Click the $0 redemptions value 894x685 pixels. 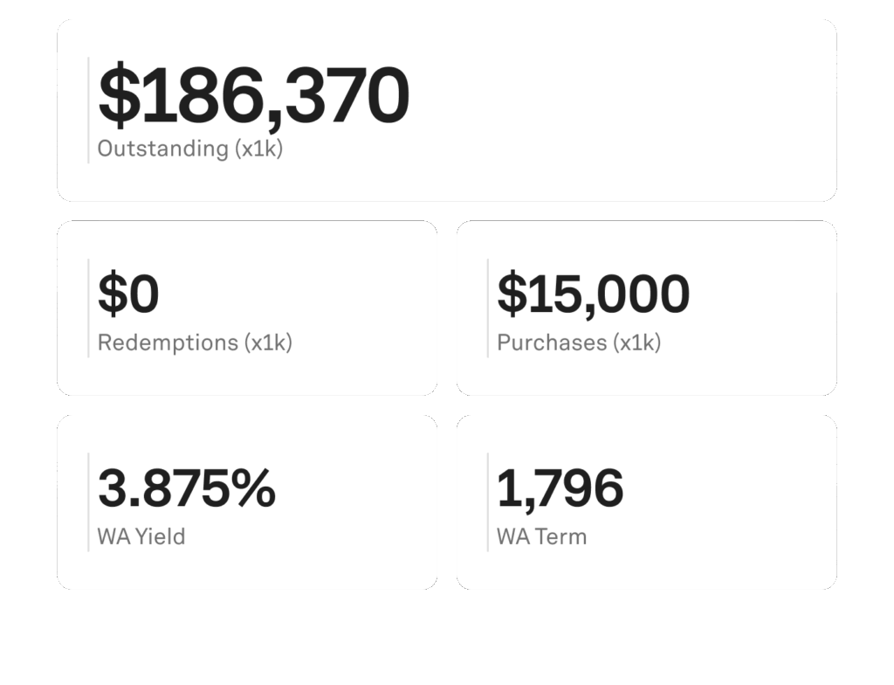pyautogui.click(x=128, y=294)
